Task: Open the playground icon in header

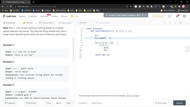Action: [x=170, y=16]
